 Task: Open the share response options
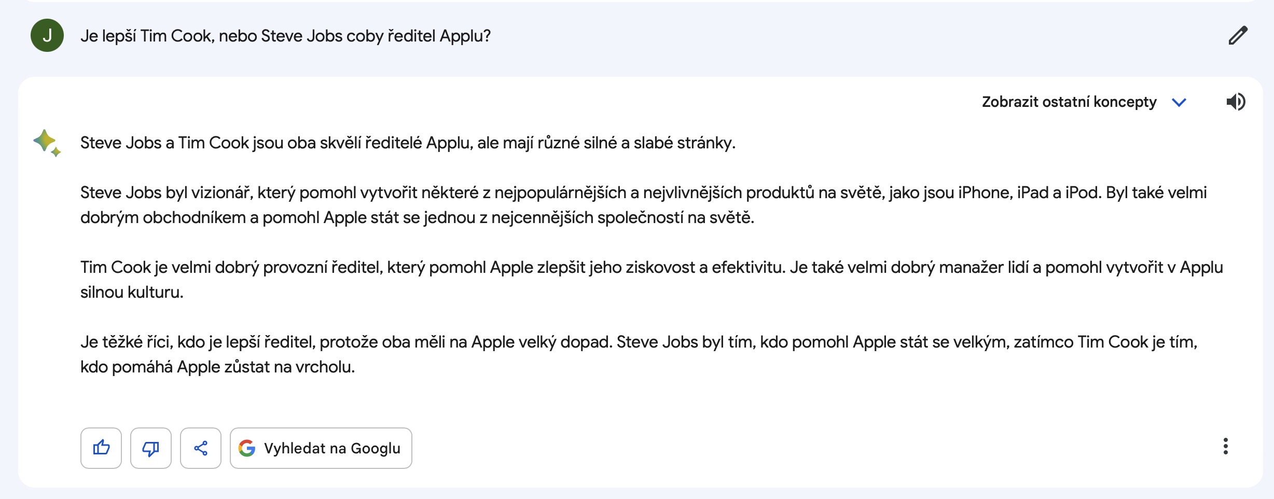tap(201, 448)
